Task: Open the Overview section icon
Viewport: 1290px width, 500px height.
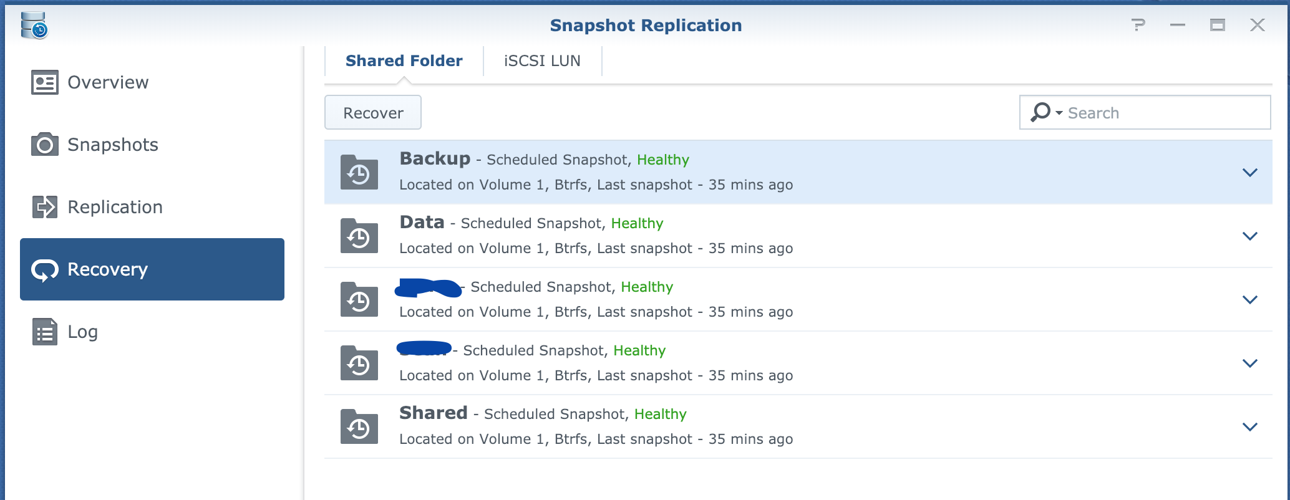Action: point(44,82)
